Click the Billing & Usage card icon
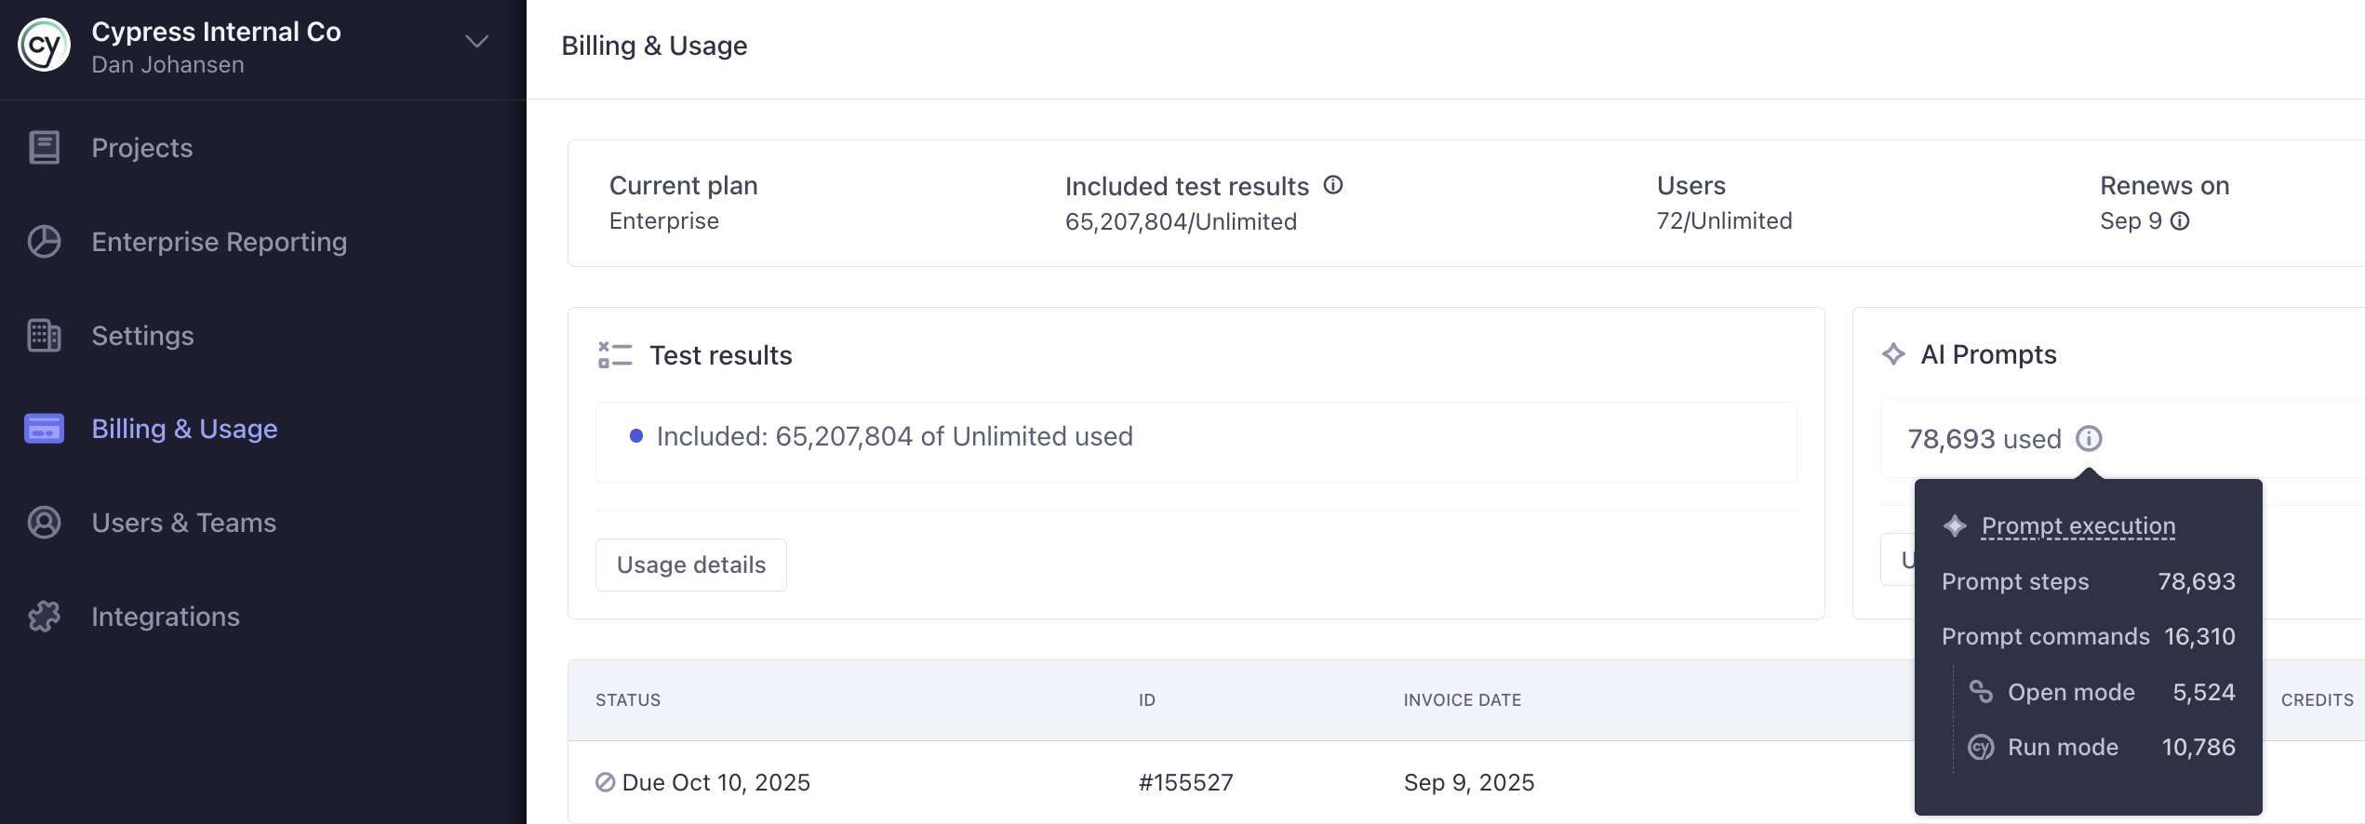2365x824 pixels. pyautogui.click(x=44, y=429)
